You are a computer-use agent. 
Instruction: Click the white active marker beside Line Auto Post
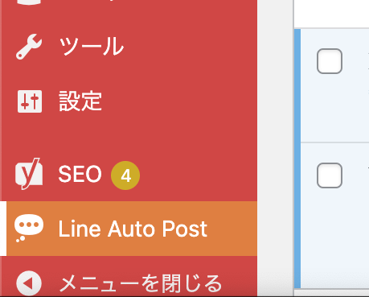3,229
